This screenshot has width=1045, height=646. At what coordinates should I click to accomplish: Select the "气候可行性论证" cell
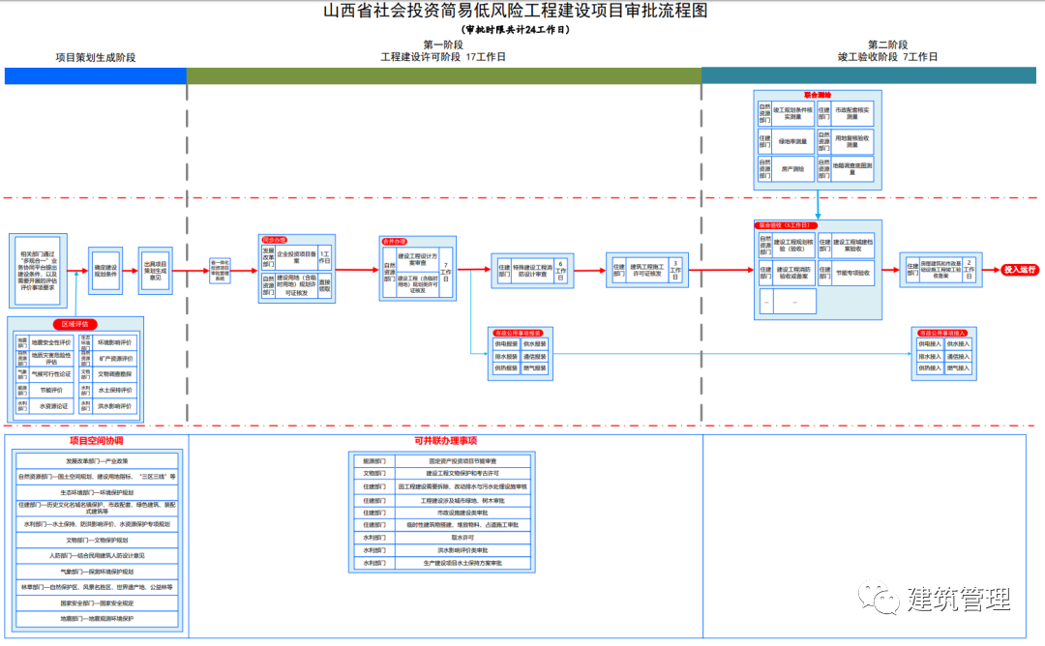pos(50,374)
